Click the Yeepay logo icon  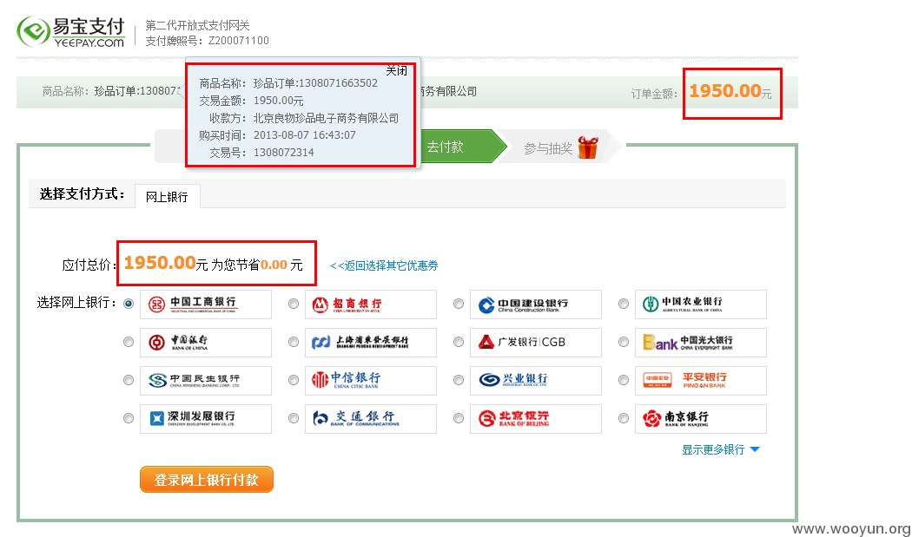point(34,31)
